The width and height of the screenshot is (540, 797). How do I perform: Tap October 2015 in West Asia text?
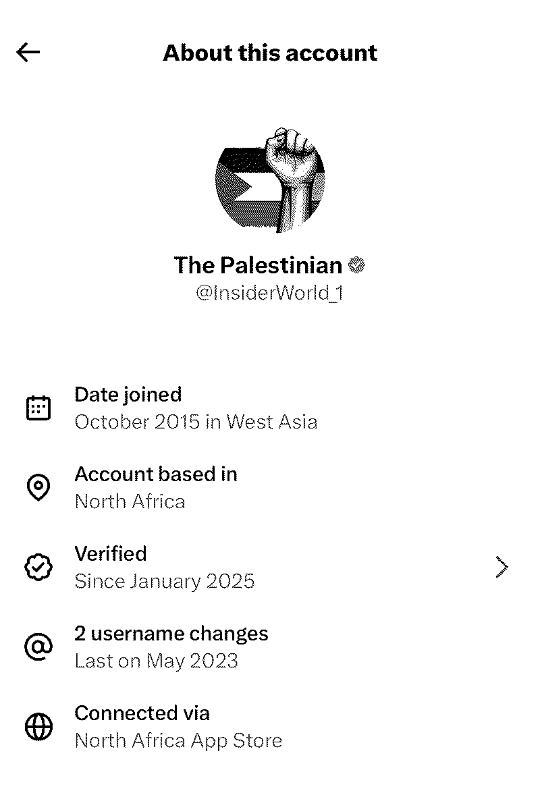(x=196, y=422)
